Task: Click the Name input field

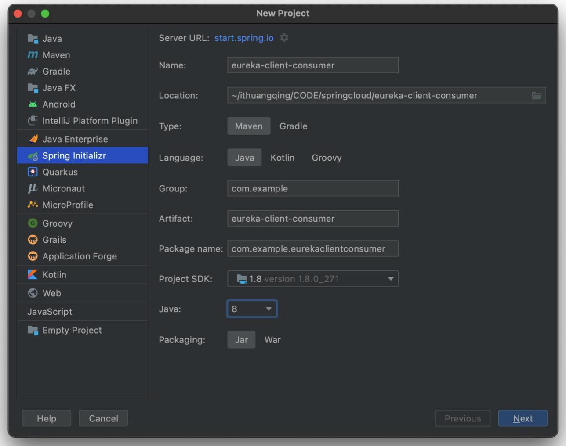Action: pyautogui.click(x=313, y=65)
